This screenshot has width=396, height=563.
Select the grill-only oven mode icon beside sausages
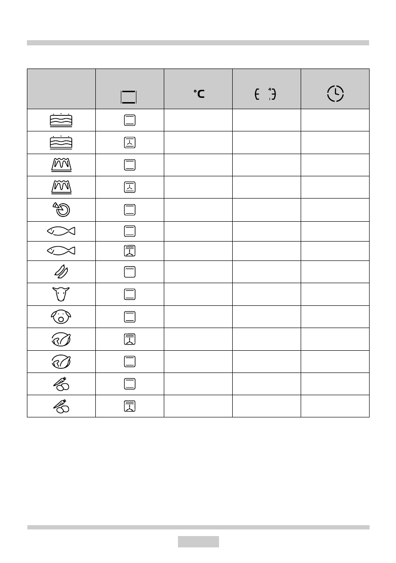click(129, 272)
